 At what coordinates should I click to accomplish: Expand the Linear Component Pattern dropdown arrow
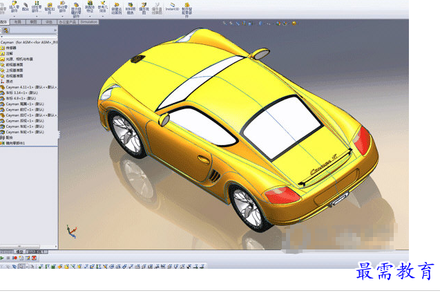pyautogui.click(x=37, y=17)
